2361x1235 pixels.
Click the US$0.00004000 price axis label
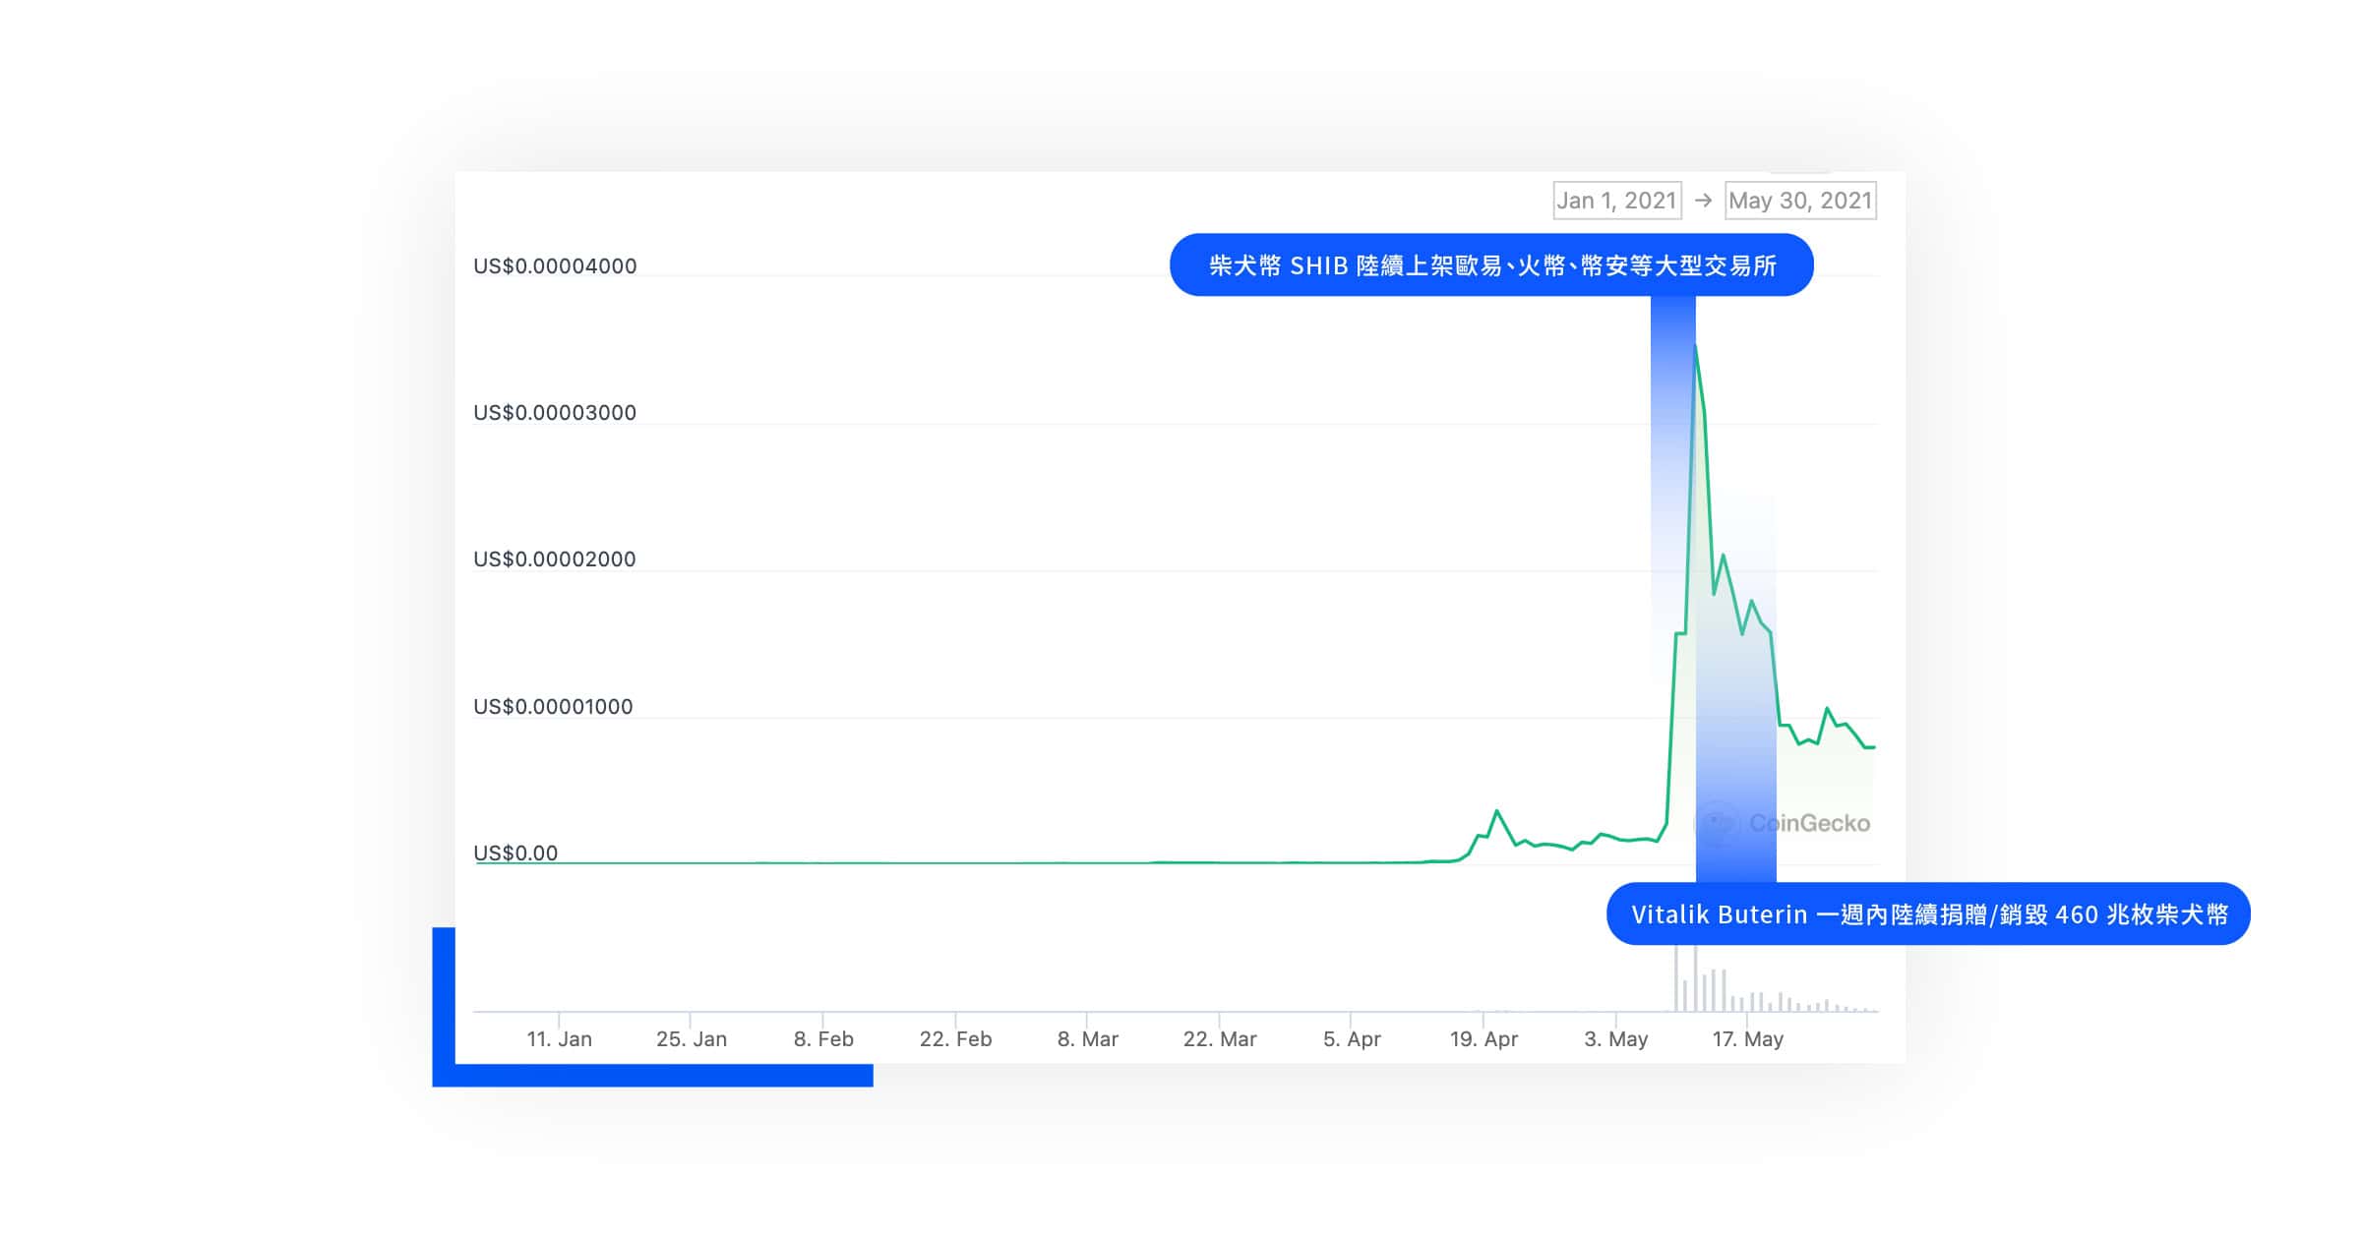[x=555, y=266]
